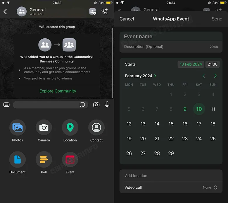Tap the "WBI created this group" system message

pyautogui.click(x=57, y=27)
